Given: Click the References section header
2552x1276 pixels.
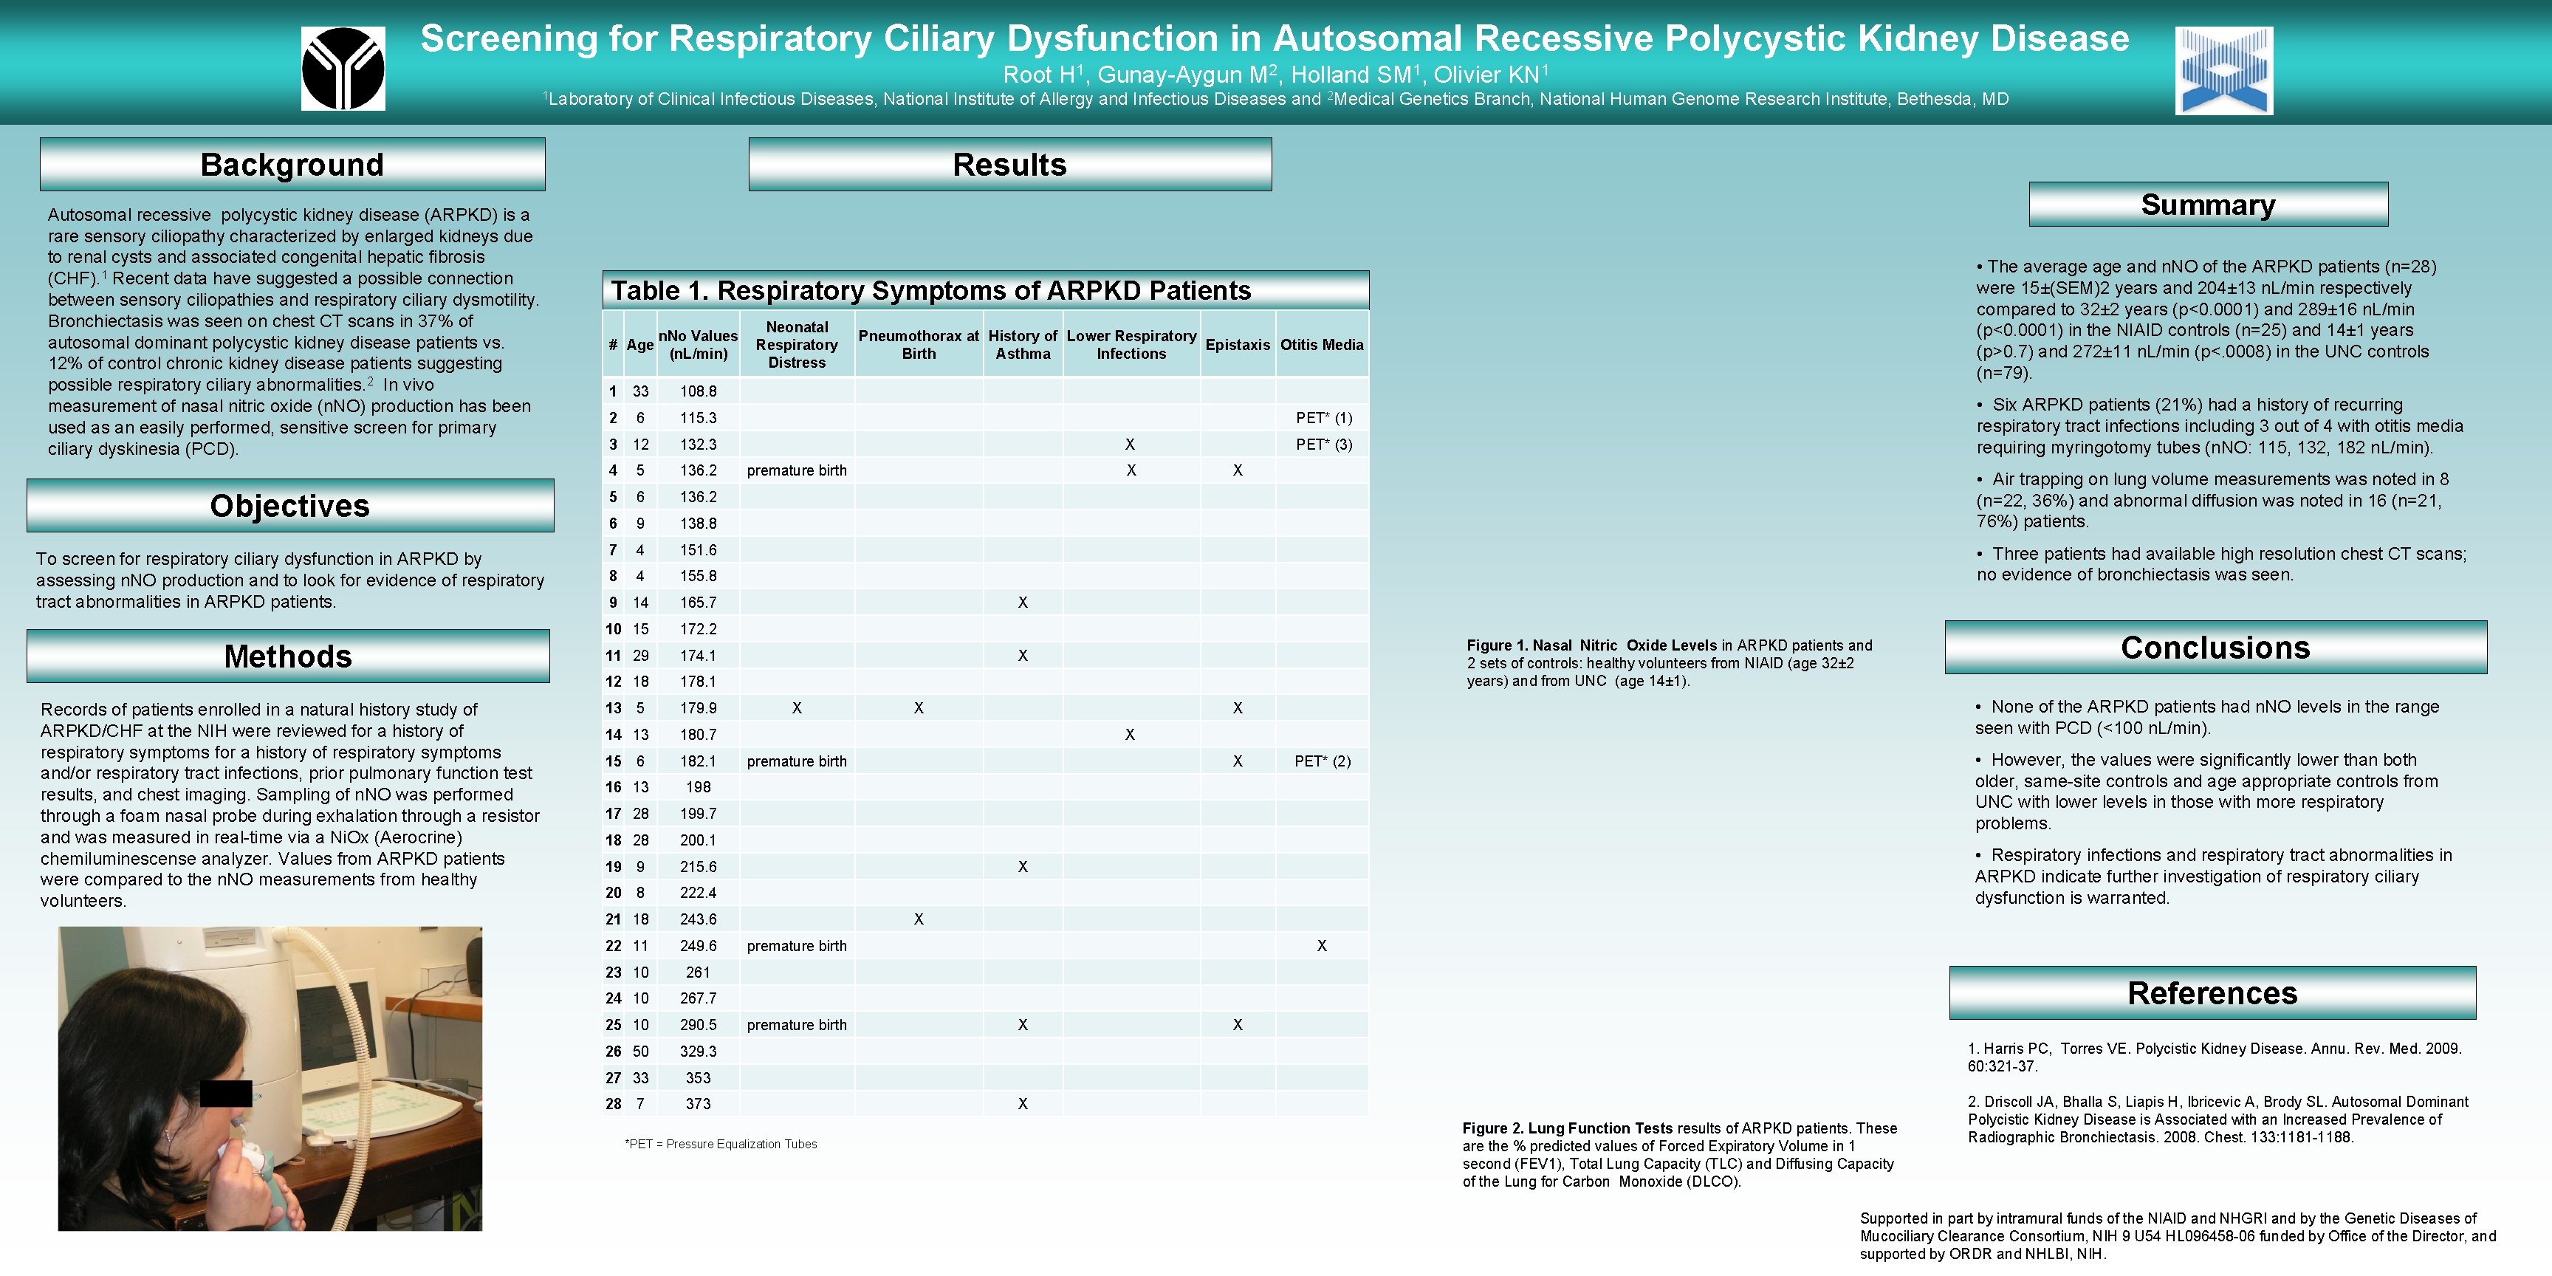Looking at the screenshot, I should (x=2212, y=992).
